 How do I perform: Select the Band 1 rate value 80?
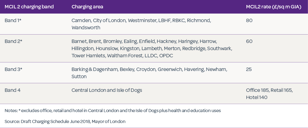249,21
